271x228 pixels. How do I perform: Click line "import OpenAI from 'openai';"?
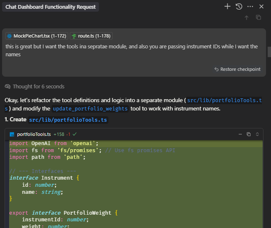54,143
